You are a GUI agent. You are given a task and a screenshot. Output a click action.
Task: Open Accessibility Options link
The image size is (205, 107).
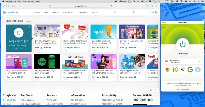pyautogui.click(x=111, y=100)
